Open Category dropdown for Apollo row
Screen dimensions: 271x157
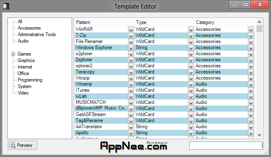tap(251, 133)
